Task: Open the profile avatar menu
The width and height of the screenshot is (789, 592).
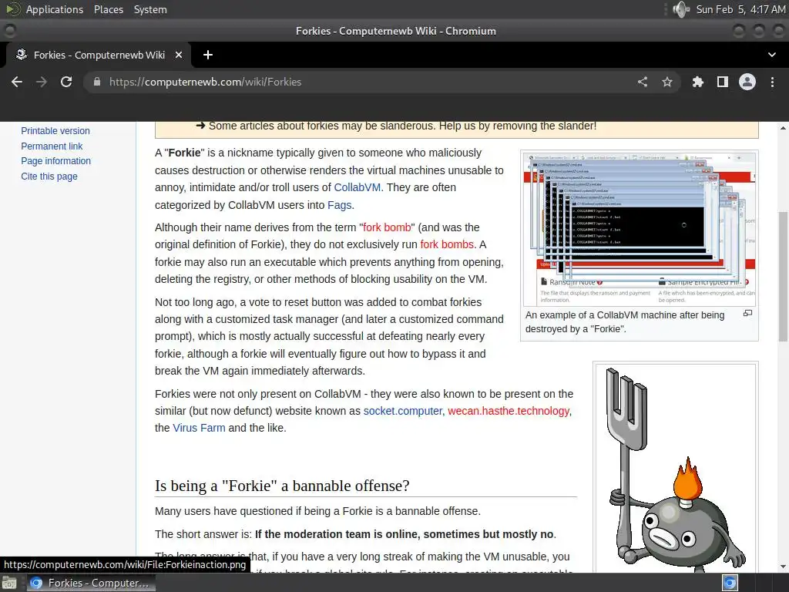Action: pos(747,82)
